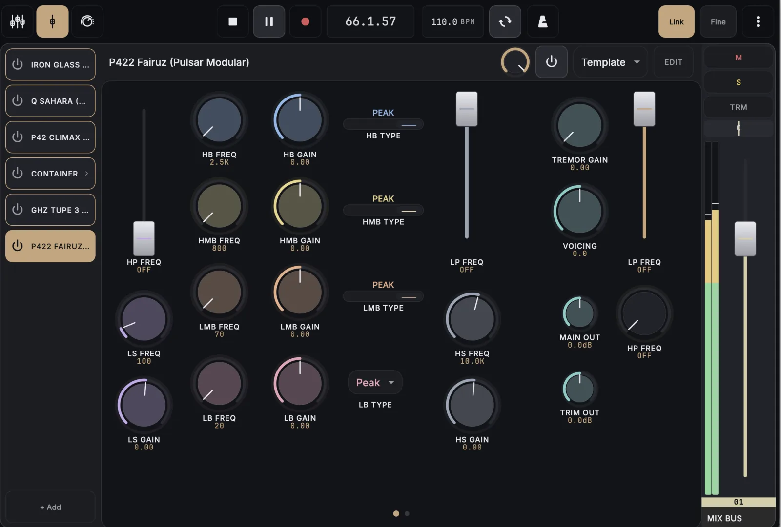Image resolution: width=781 pixels, height=527 pixels.
Task: Click the MAIN OUT knob
Action: coord(579,313)
